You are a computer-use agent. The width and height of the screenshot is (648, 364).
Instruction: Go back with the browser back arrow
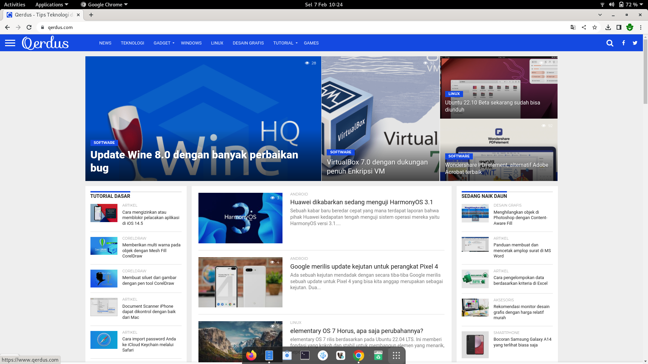pos(7,27)
